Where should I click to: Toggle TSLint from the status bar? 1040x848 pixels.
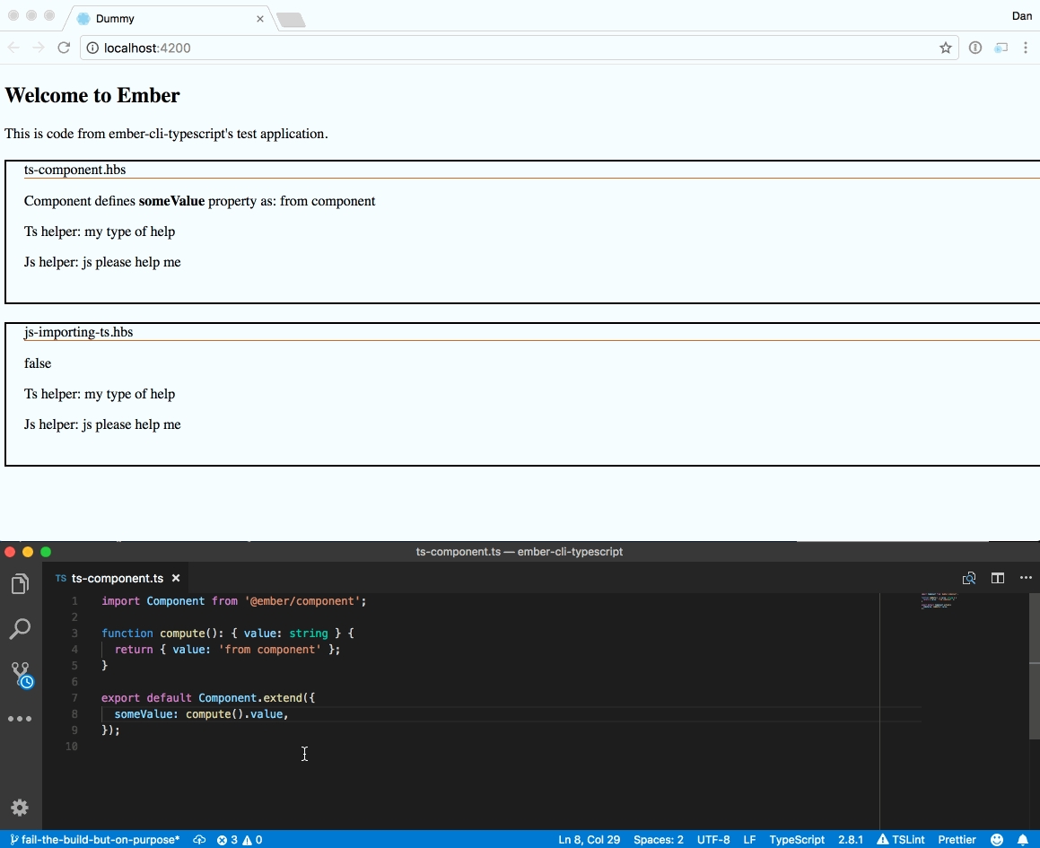pos(901,840)
